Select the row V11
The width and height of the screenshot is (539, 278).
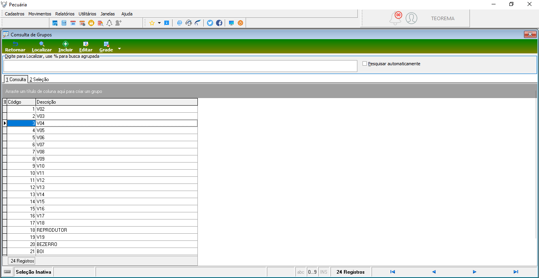pyautogui.click(x=102, y=173)
